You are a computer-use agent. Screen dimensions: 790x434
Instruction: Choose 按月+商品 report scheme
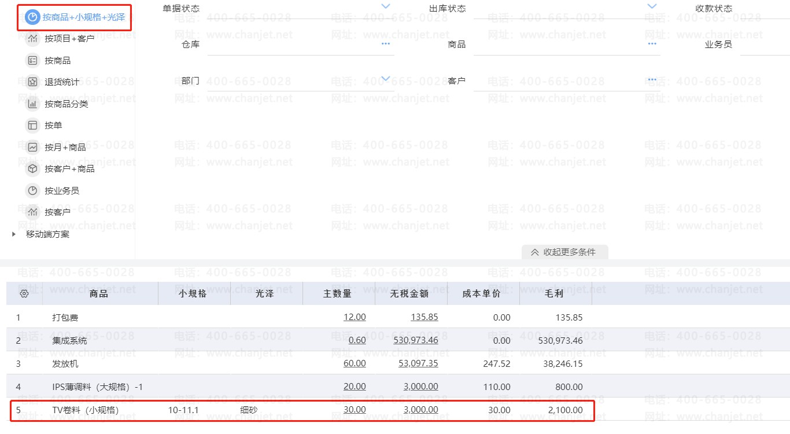(65, 147)
